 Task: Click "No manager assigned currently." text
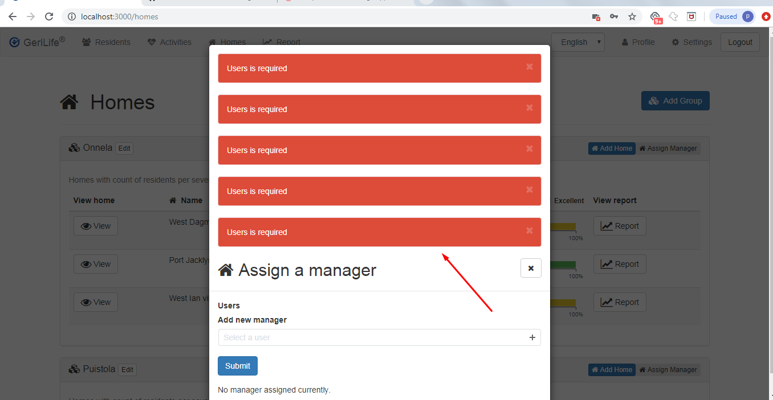click(x=274, y=390)
